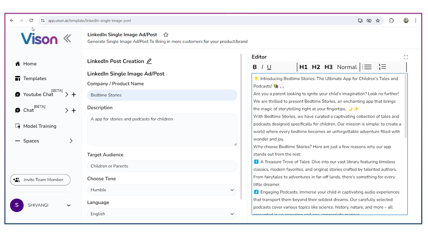Add new Youtube Chat with plus
The image size is (428, 240).
click(x=74, y=94)
